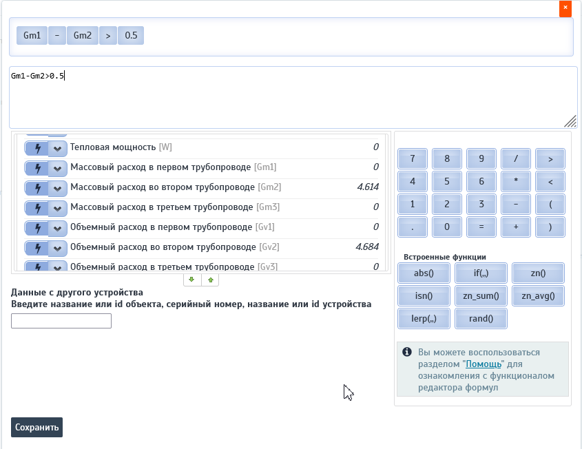The width and height of the screenshot is (582, 449).
Task: Click the device search input field
Action: 61,321
